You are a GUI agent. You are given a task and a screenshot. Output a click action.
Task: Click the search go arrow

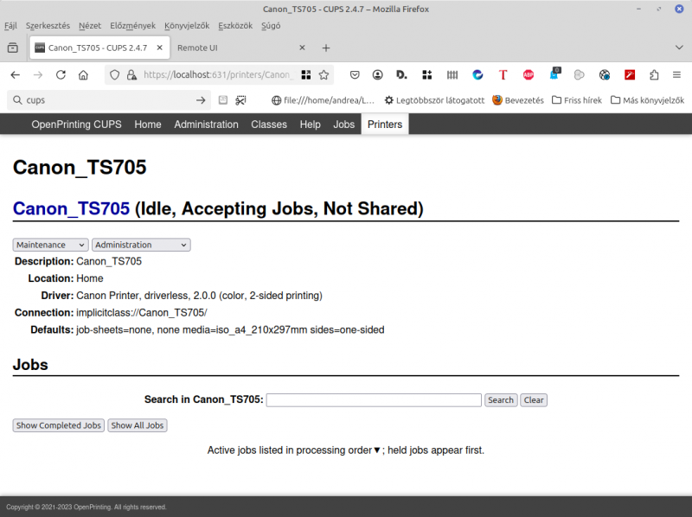(201, 100)
